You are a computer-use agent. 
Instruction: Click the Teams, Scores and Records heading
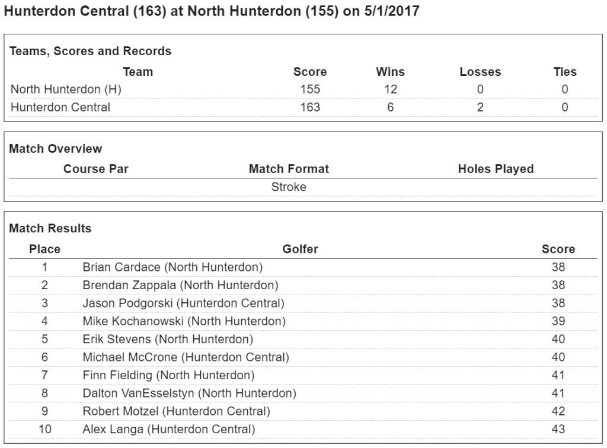(x=90, y=51)
